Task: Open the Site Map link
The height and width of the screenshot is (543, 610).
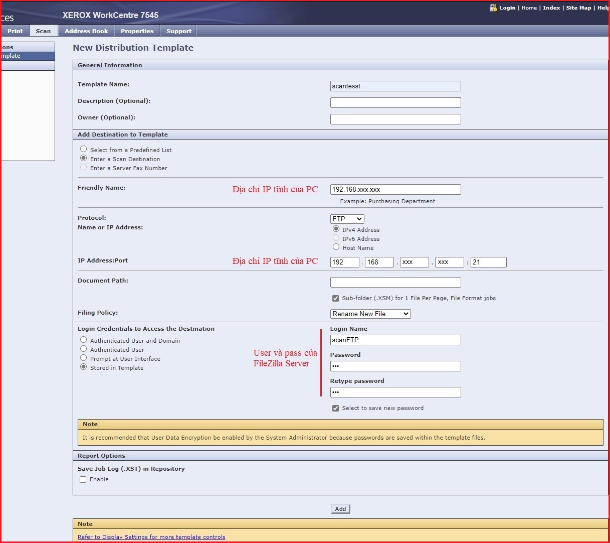Action: coord(578,8)
